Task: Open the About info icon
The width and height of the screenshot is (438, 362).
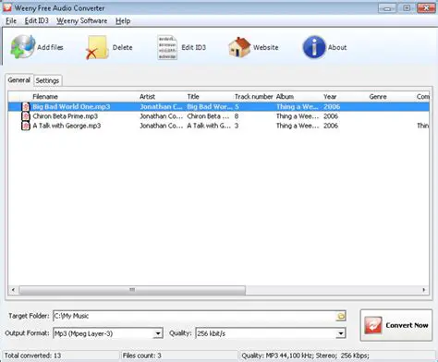Action: click(314, 47)
